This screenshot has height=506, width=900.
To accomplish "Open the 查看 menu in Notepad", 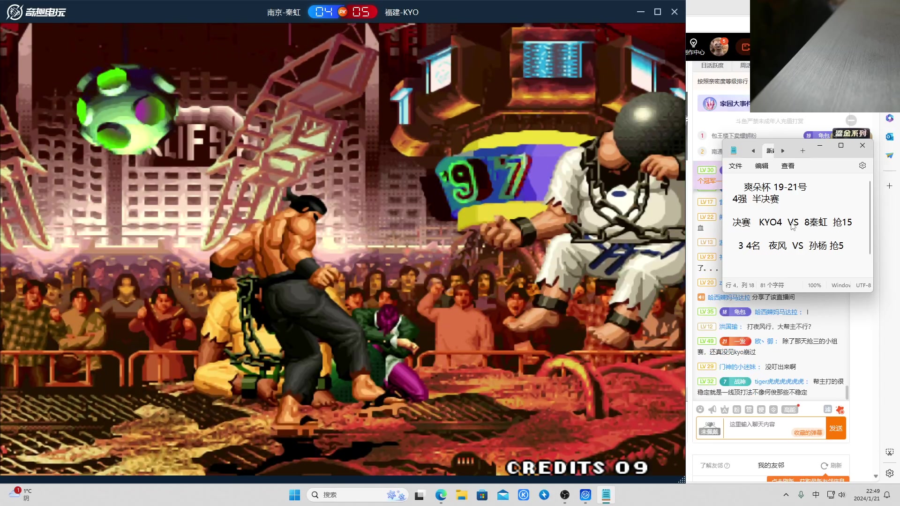I will 788,166.
